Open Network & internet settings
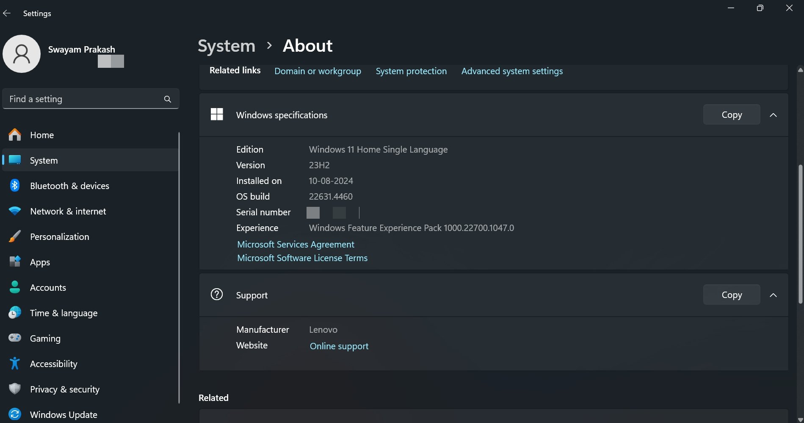 (90, 211)
